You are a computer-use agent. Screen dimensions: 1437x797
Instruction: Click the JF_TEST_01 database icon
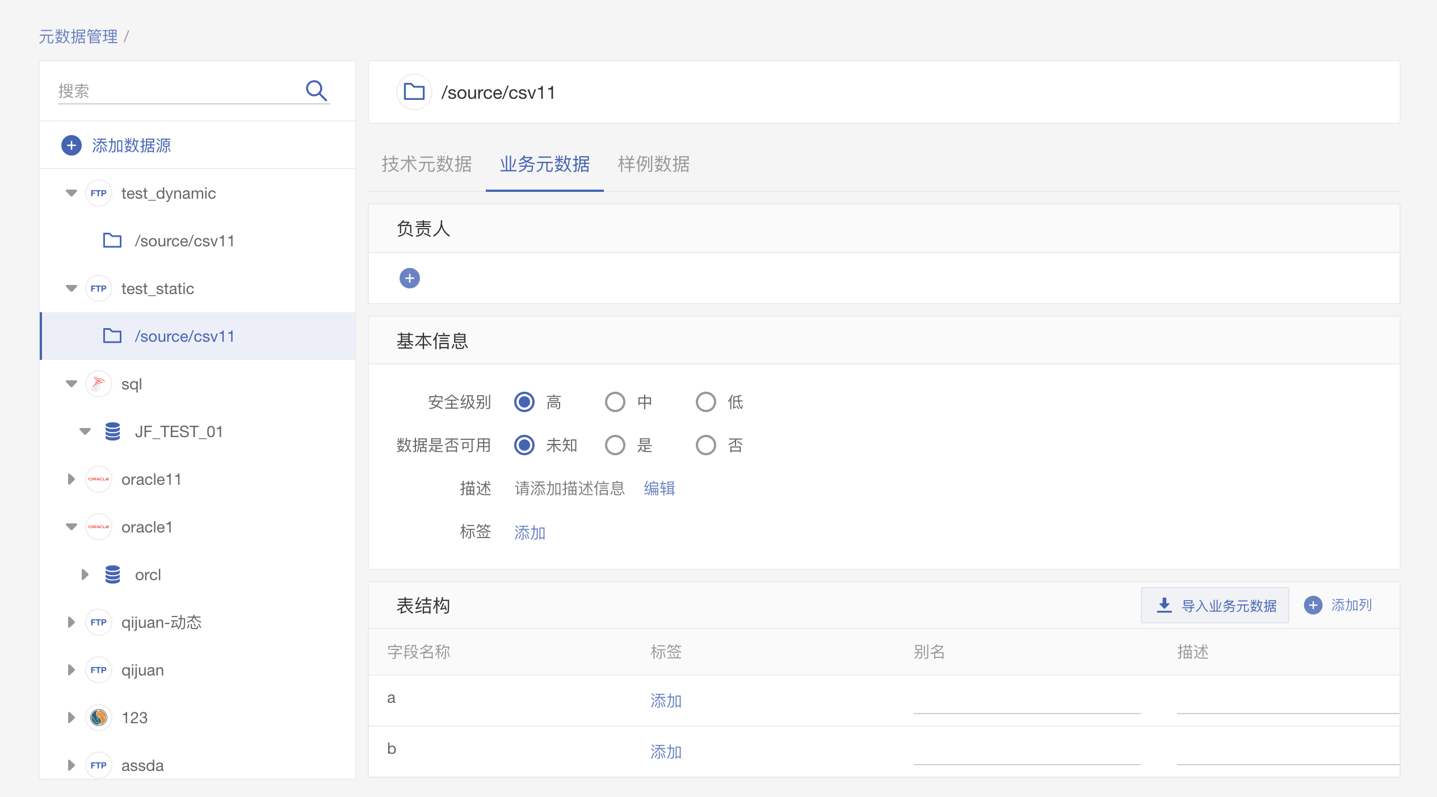[x=112, y=431]
